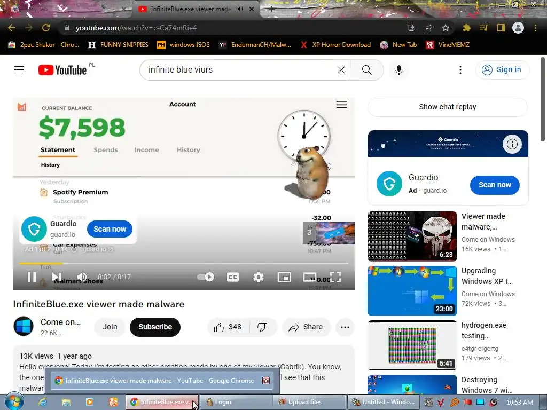Open '2pac Shakur' bookmark
The width and height of the screenshot is (547, 410).
44,45
